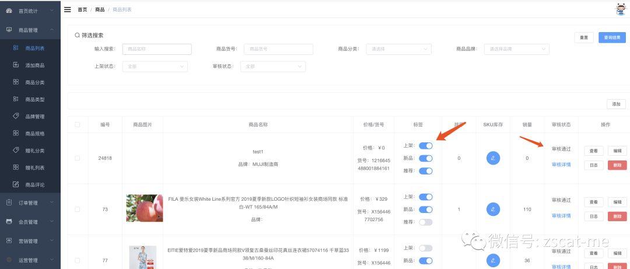
Task: Click the 品牌管理 tag icon
Action: tap(16, 116)
